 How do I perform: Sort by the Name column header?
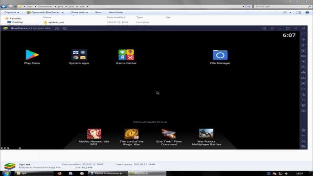pos(47,18)
